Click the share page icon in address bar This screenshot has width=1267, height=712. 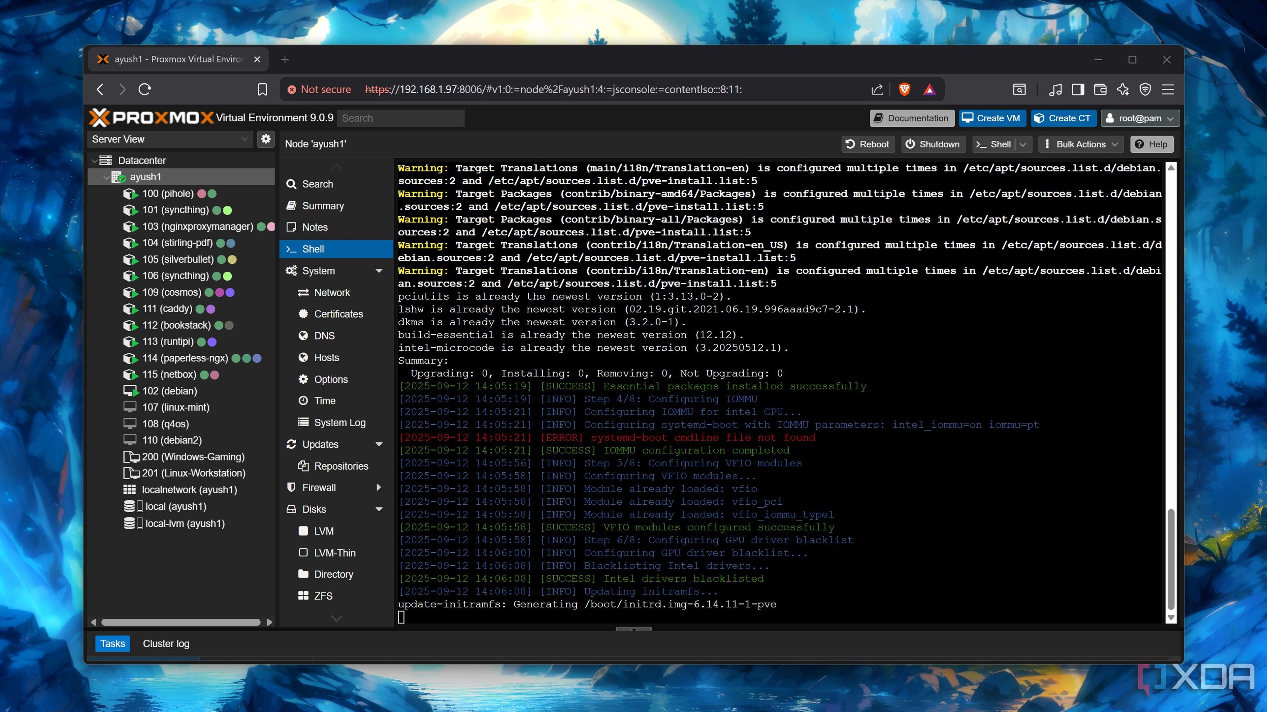[x=877, y=89]
